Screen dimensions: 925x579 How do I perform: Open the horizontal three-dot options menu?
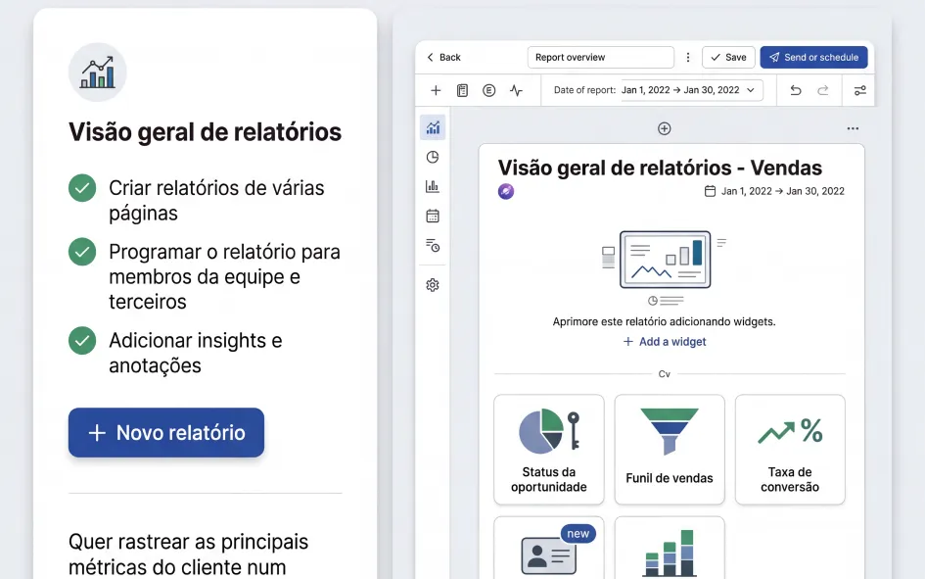[853, 128]
